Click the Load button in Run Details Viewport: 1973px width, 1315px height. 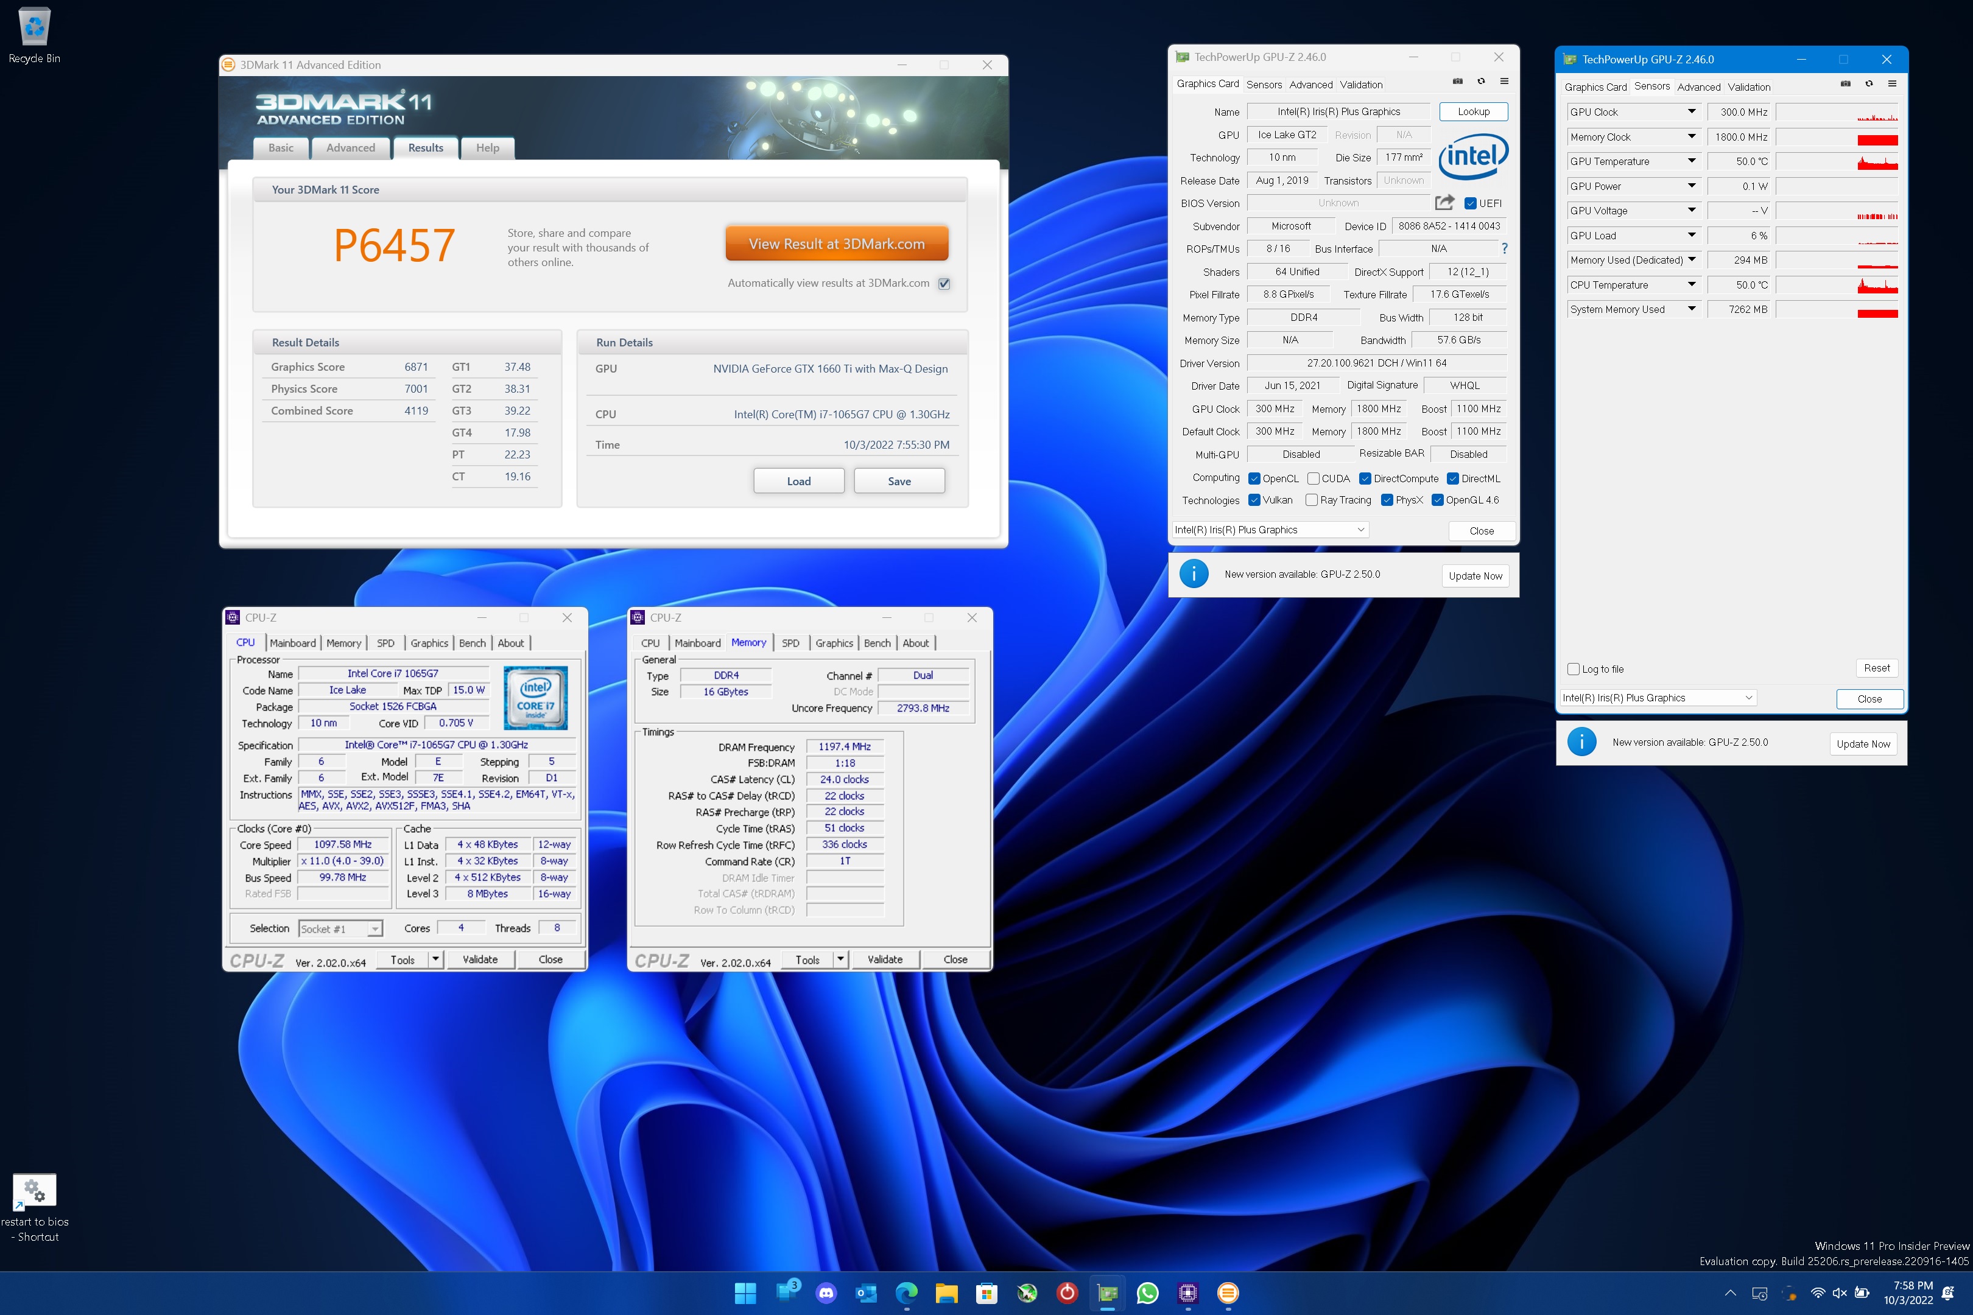tap(798, 480)
